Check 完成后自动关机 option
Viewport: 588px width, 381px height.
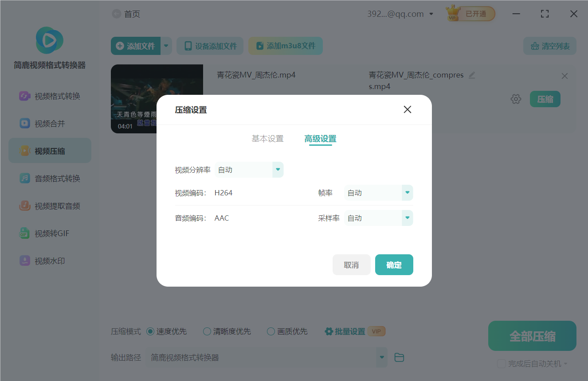[x=502, y=363]
